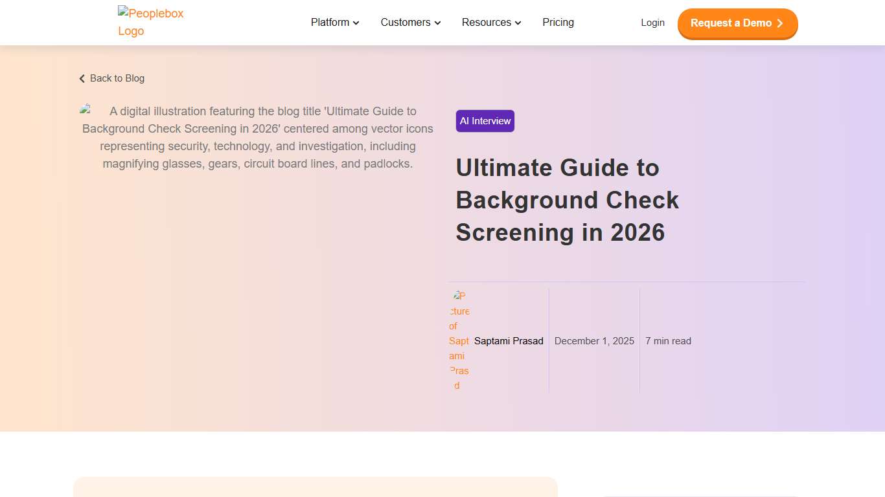Expand the Resources dropdown

(x=487, y=23)
